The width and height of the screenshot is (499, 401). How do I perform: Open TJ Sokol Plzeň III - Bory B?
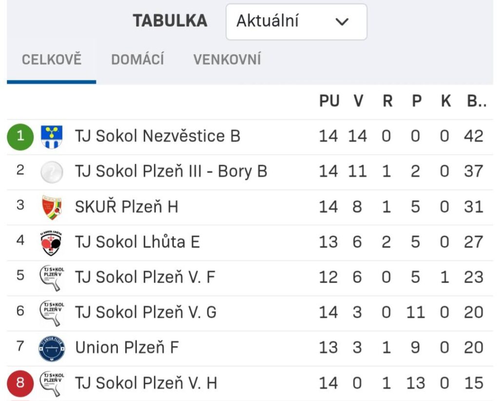[171, 172]
